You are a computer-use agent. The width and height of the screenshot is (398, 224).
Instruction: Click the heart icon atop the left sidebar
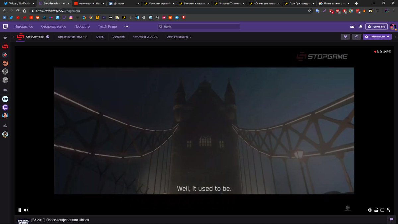(x=5, y=38)
